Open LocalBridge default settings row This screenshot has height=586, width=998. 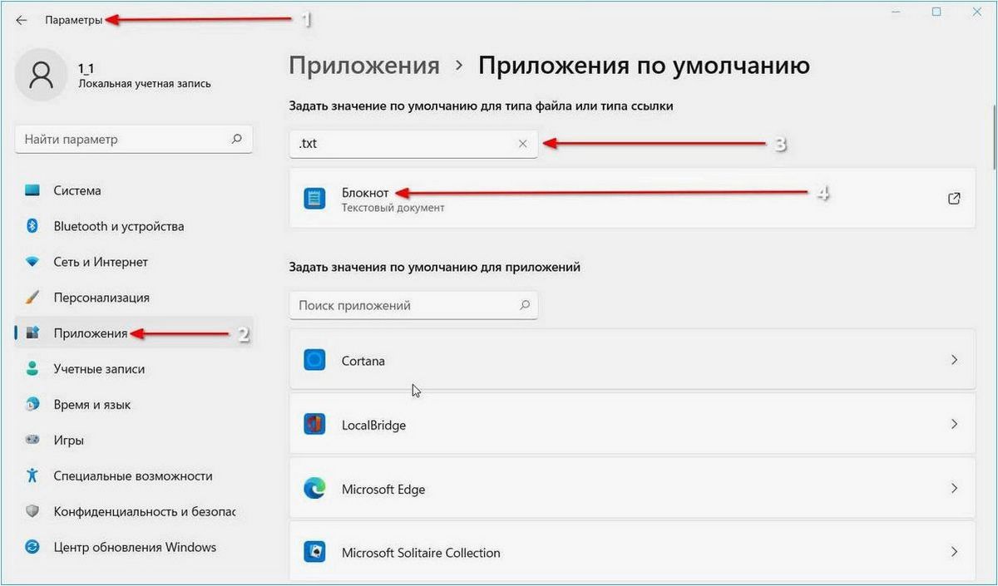(x=632, y=424)
